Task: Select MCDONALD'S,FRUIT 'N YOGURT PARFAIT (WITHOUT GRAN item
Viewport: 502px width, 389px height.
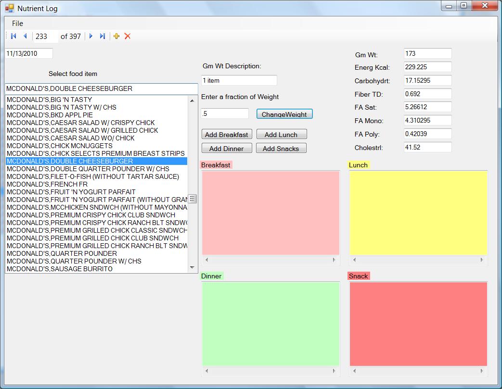Action: 97,199
